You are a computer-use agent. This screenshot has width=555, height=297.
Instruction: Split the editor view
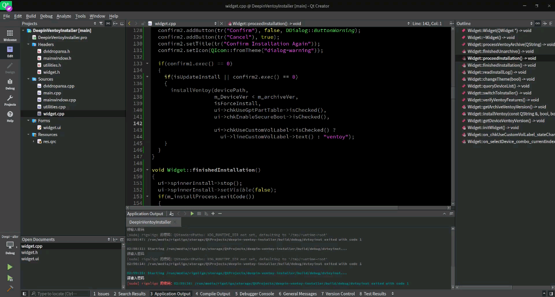pyautogui.click(x=451, y=23)
